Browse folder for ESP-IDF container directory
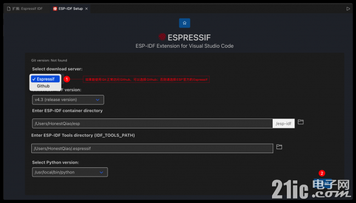Screen dimensions: 356x203 pyautogui.click(x=301, y=122)
